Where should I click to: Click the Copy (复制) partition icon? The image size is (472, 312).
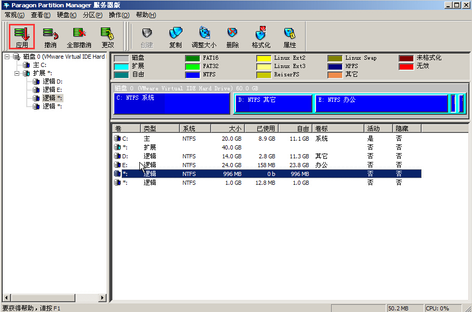click(x=176, y=34)
